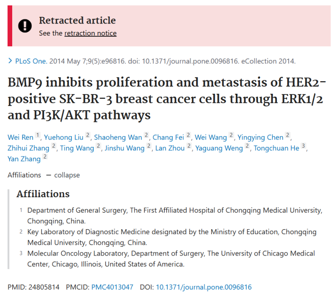Click affiliation superscript 3 beside Tongchuan He
This screenshot has height=296, width=334.
[303, 146]
